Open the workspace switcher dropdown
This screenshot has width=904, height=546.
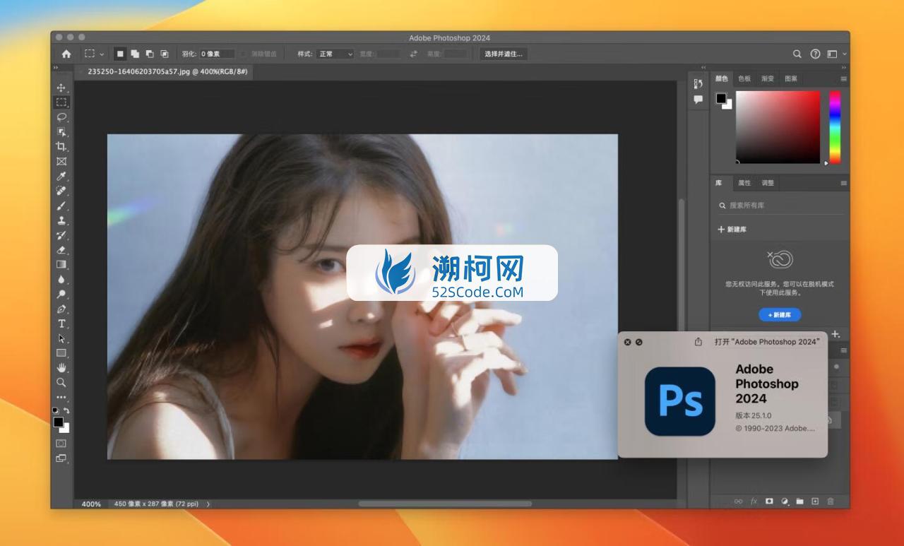tap(837, 54)
